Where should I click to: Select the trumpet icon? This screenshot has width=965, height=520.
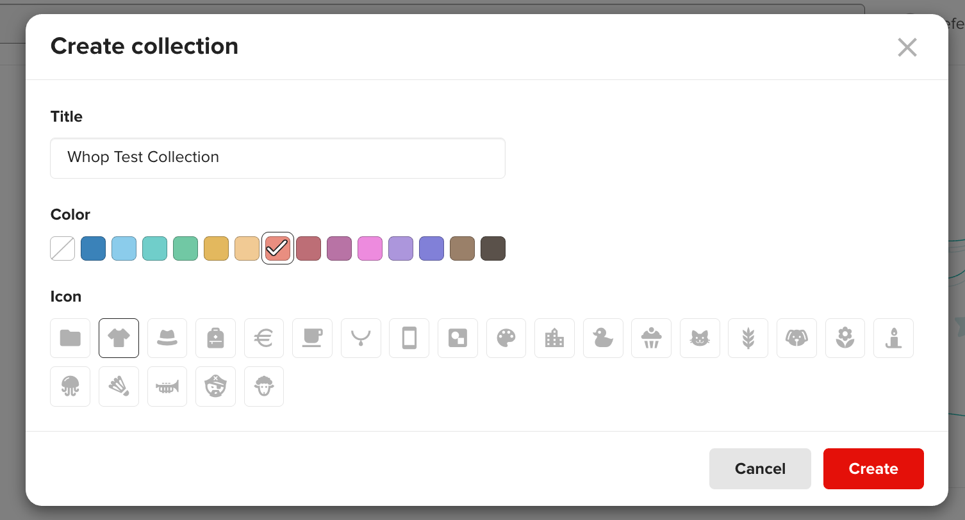pyautogui.click(x=167, y=386)
